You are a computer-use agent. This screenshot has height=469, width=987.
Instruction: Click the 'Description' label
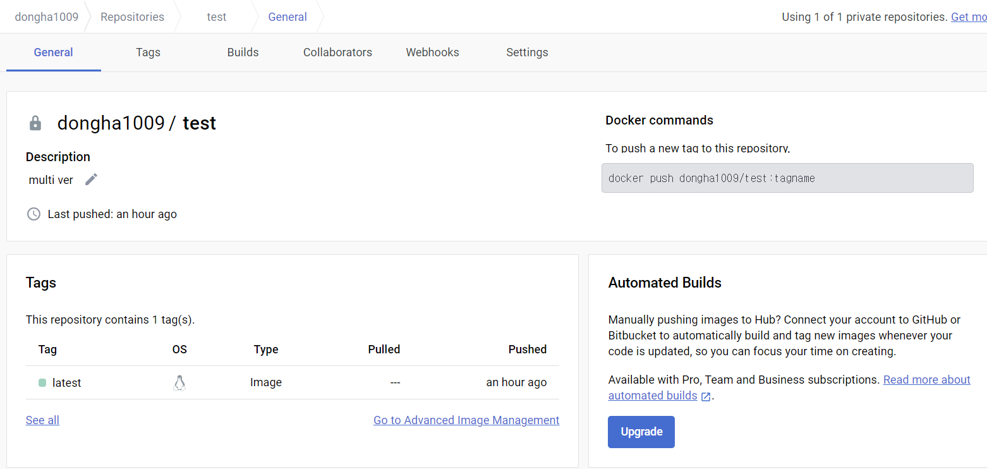pos(58,157)
